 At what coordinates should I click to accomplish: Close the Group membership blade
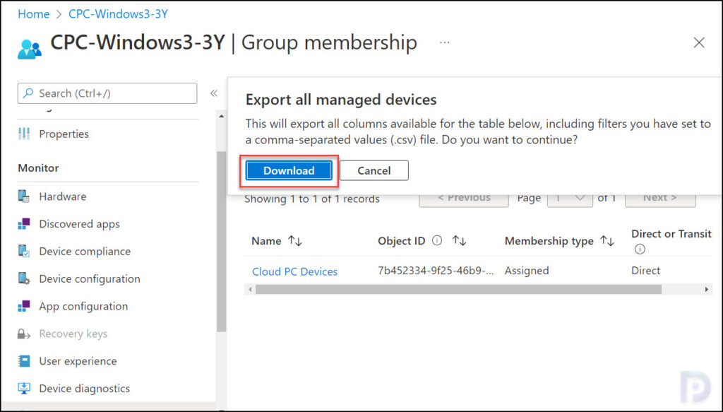tap(699, 42)
